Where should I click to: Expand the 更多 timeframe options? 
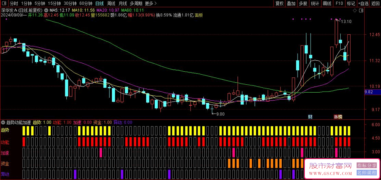tap(150, 3)
